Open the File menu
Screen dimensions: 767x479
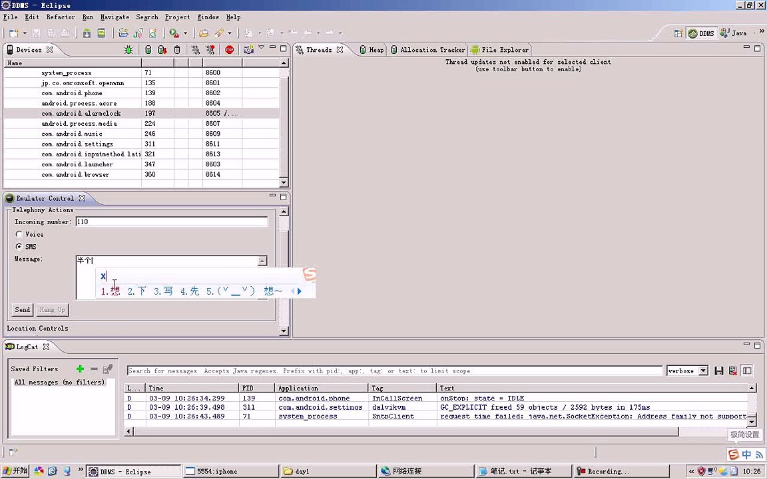(x=10, y=17)
